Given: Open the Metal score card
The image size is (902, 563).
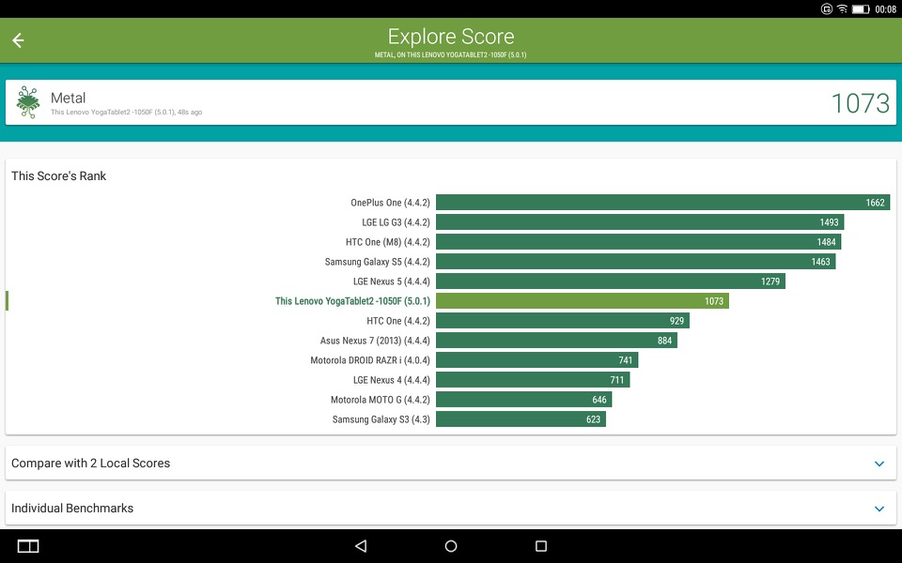Looking at the screenshot, I should [x=451, y=102].
